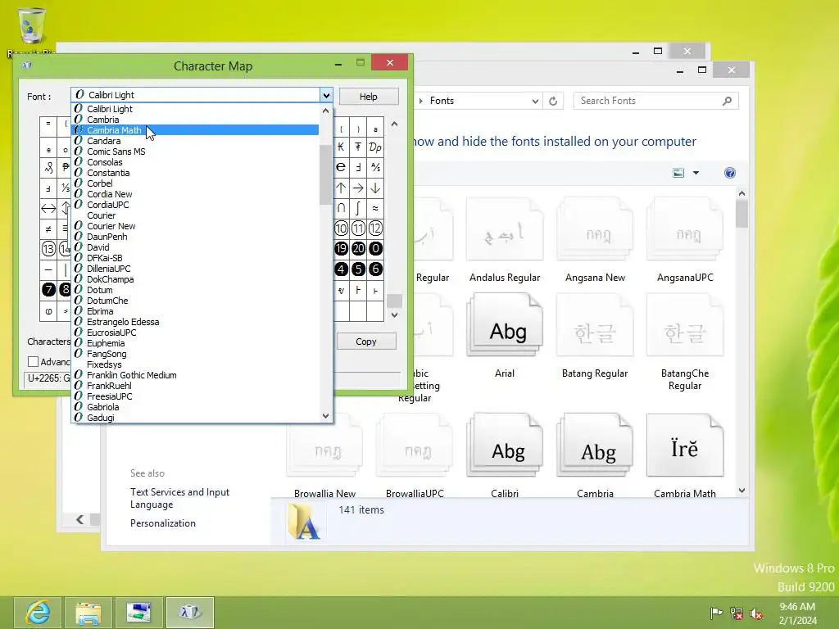Open Fonts window help icon
This screenshot has height=629, width=839.
click(730, 173)
